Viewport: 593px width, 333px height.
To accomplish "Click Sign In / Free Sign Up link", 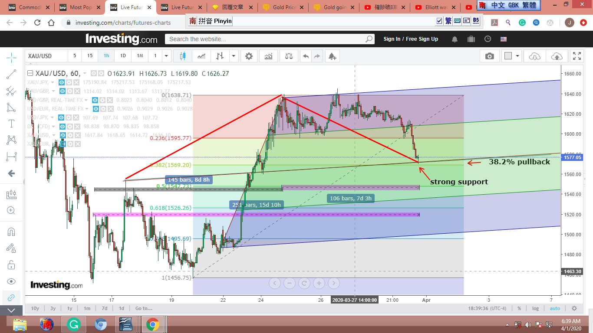I will point(411,39).
